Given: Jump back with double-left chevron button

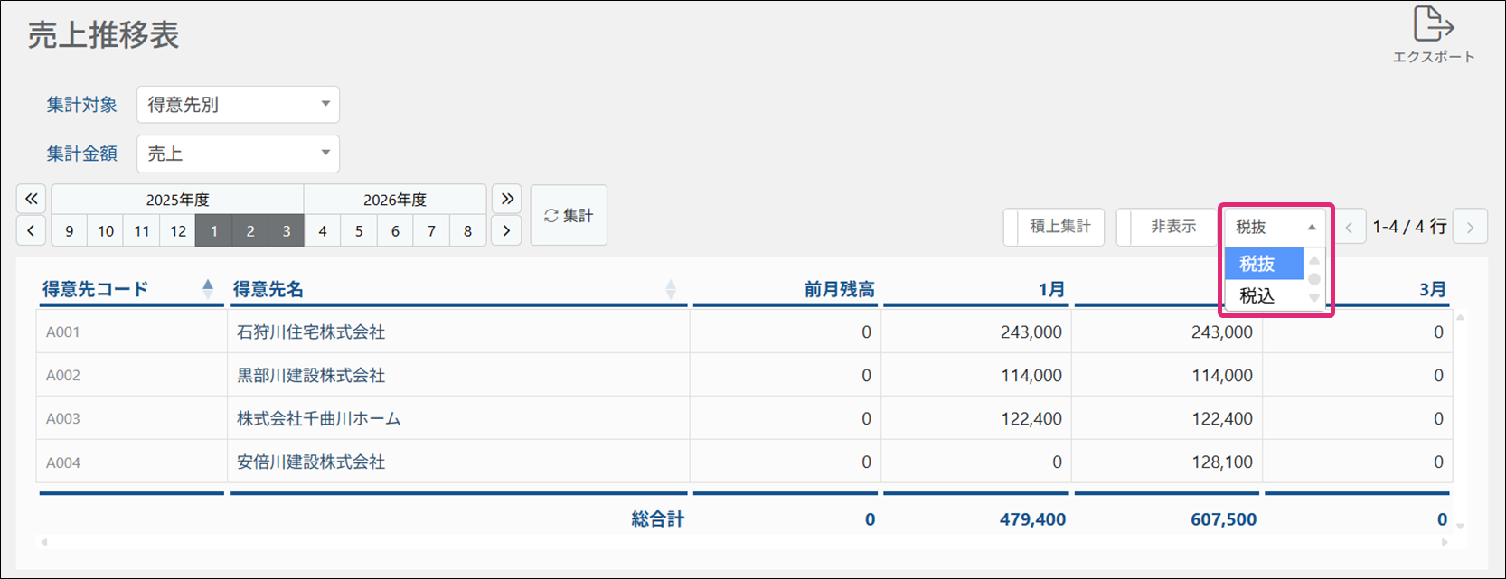Looking at the screenshot, I should [x=31, y=199].
